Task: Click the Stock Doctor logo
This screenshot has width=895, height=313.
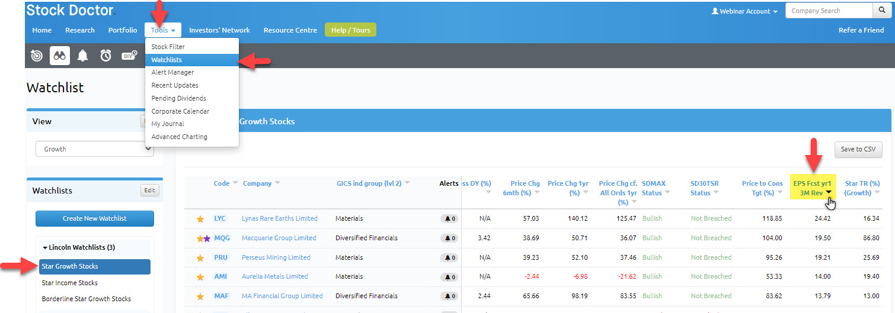Action: (x=71, y=9)
